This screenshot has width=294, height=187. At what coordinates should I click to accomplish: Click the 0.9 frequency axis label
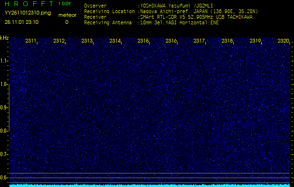click(4, 108)
